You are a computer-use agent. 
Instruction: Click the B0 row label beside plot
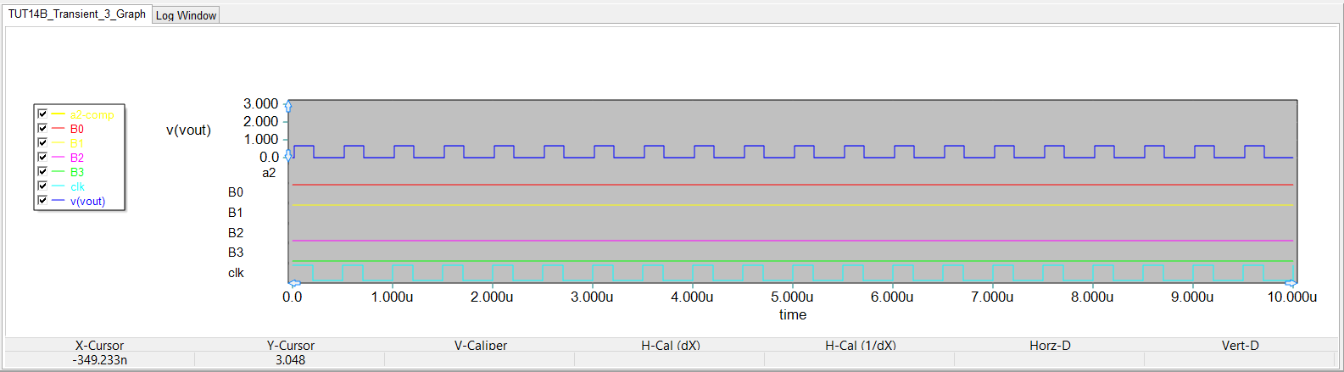(x=236, y=192)
